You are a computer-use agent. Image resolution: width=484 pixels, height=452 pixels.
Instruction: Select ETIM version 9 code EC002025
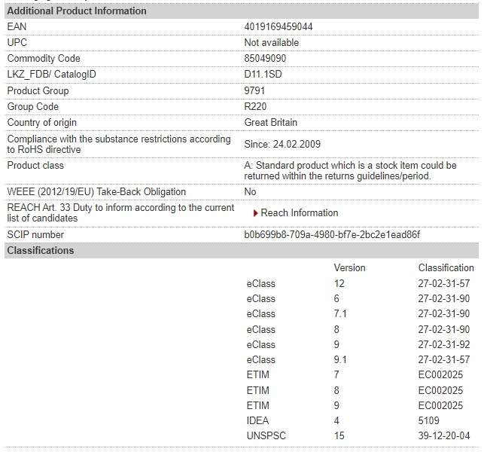pos(440,406)
